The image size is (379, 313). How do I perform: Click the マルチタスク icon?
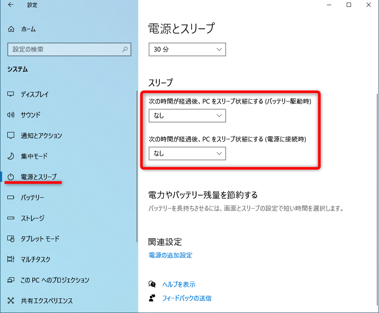click(x=11, y=259)
